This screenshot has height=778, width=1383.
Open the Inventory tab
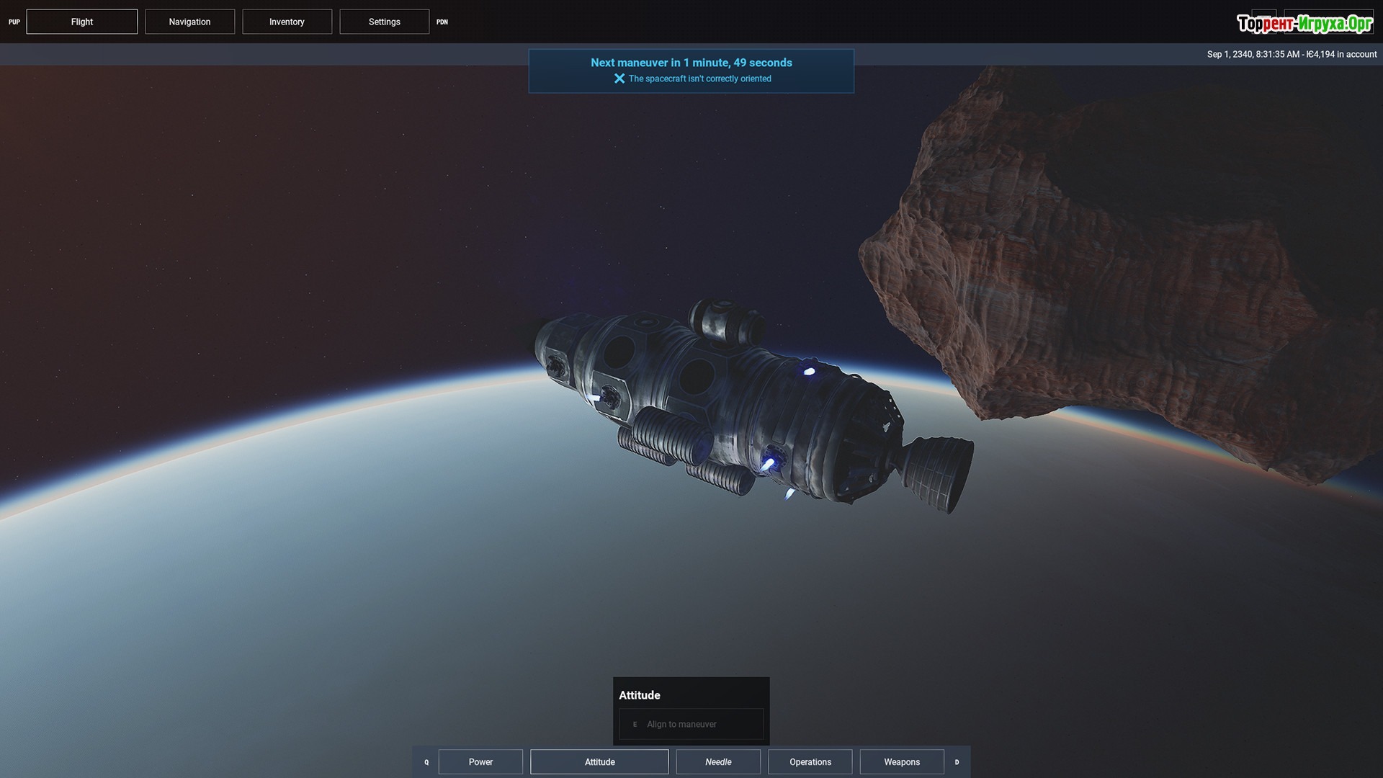point(287,22)
